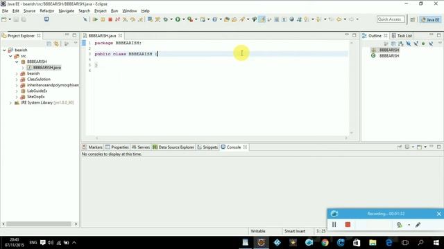This screenshot has height=249, width=444.
Task: Click the Resume debug toolbar icon
Action: pyautogui.click(x=95, y=19)
